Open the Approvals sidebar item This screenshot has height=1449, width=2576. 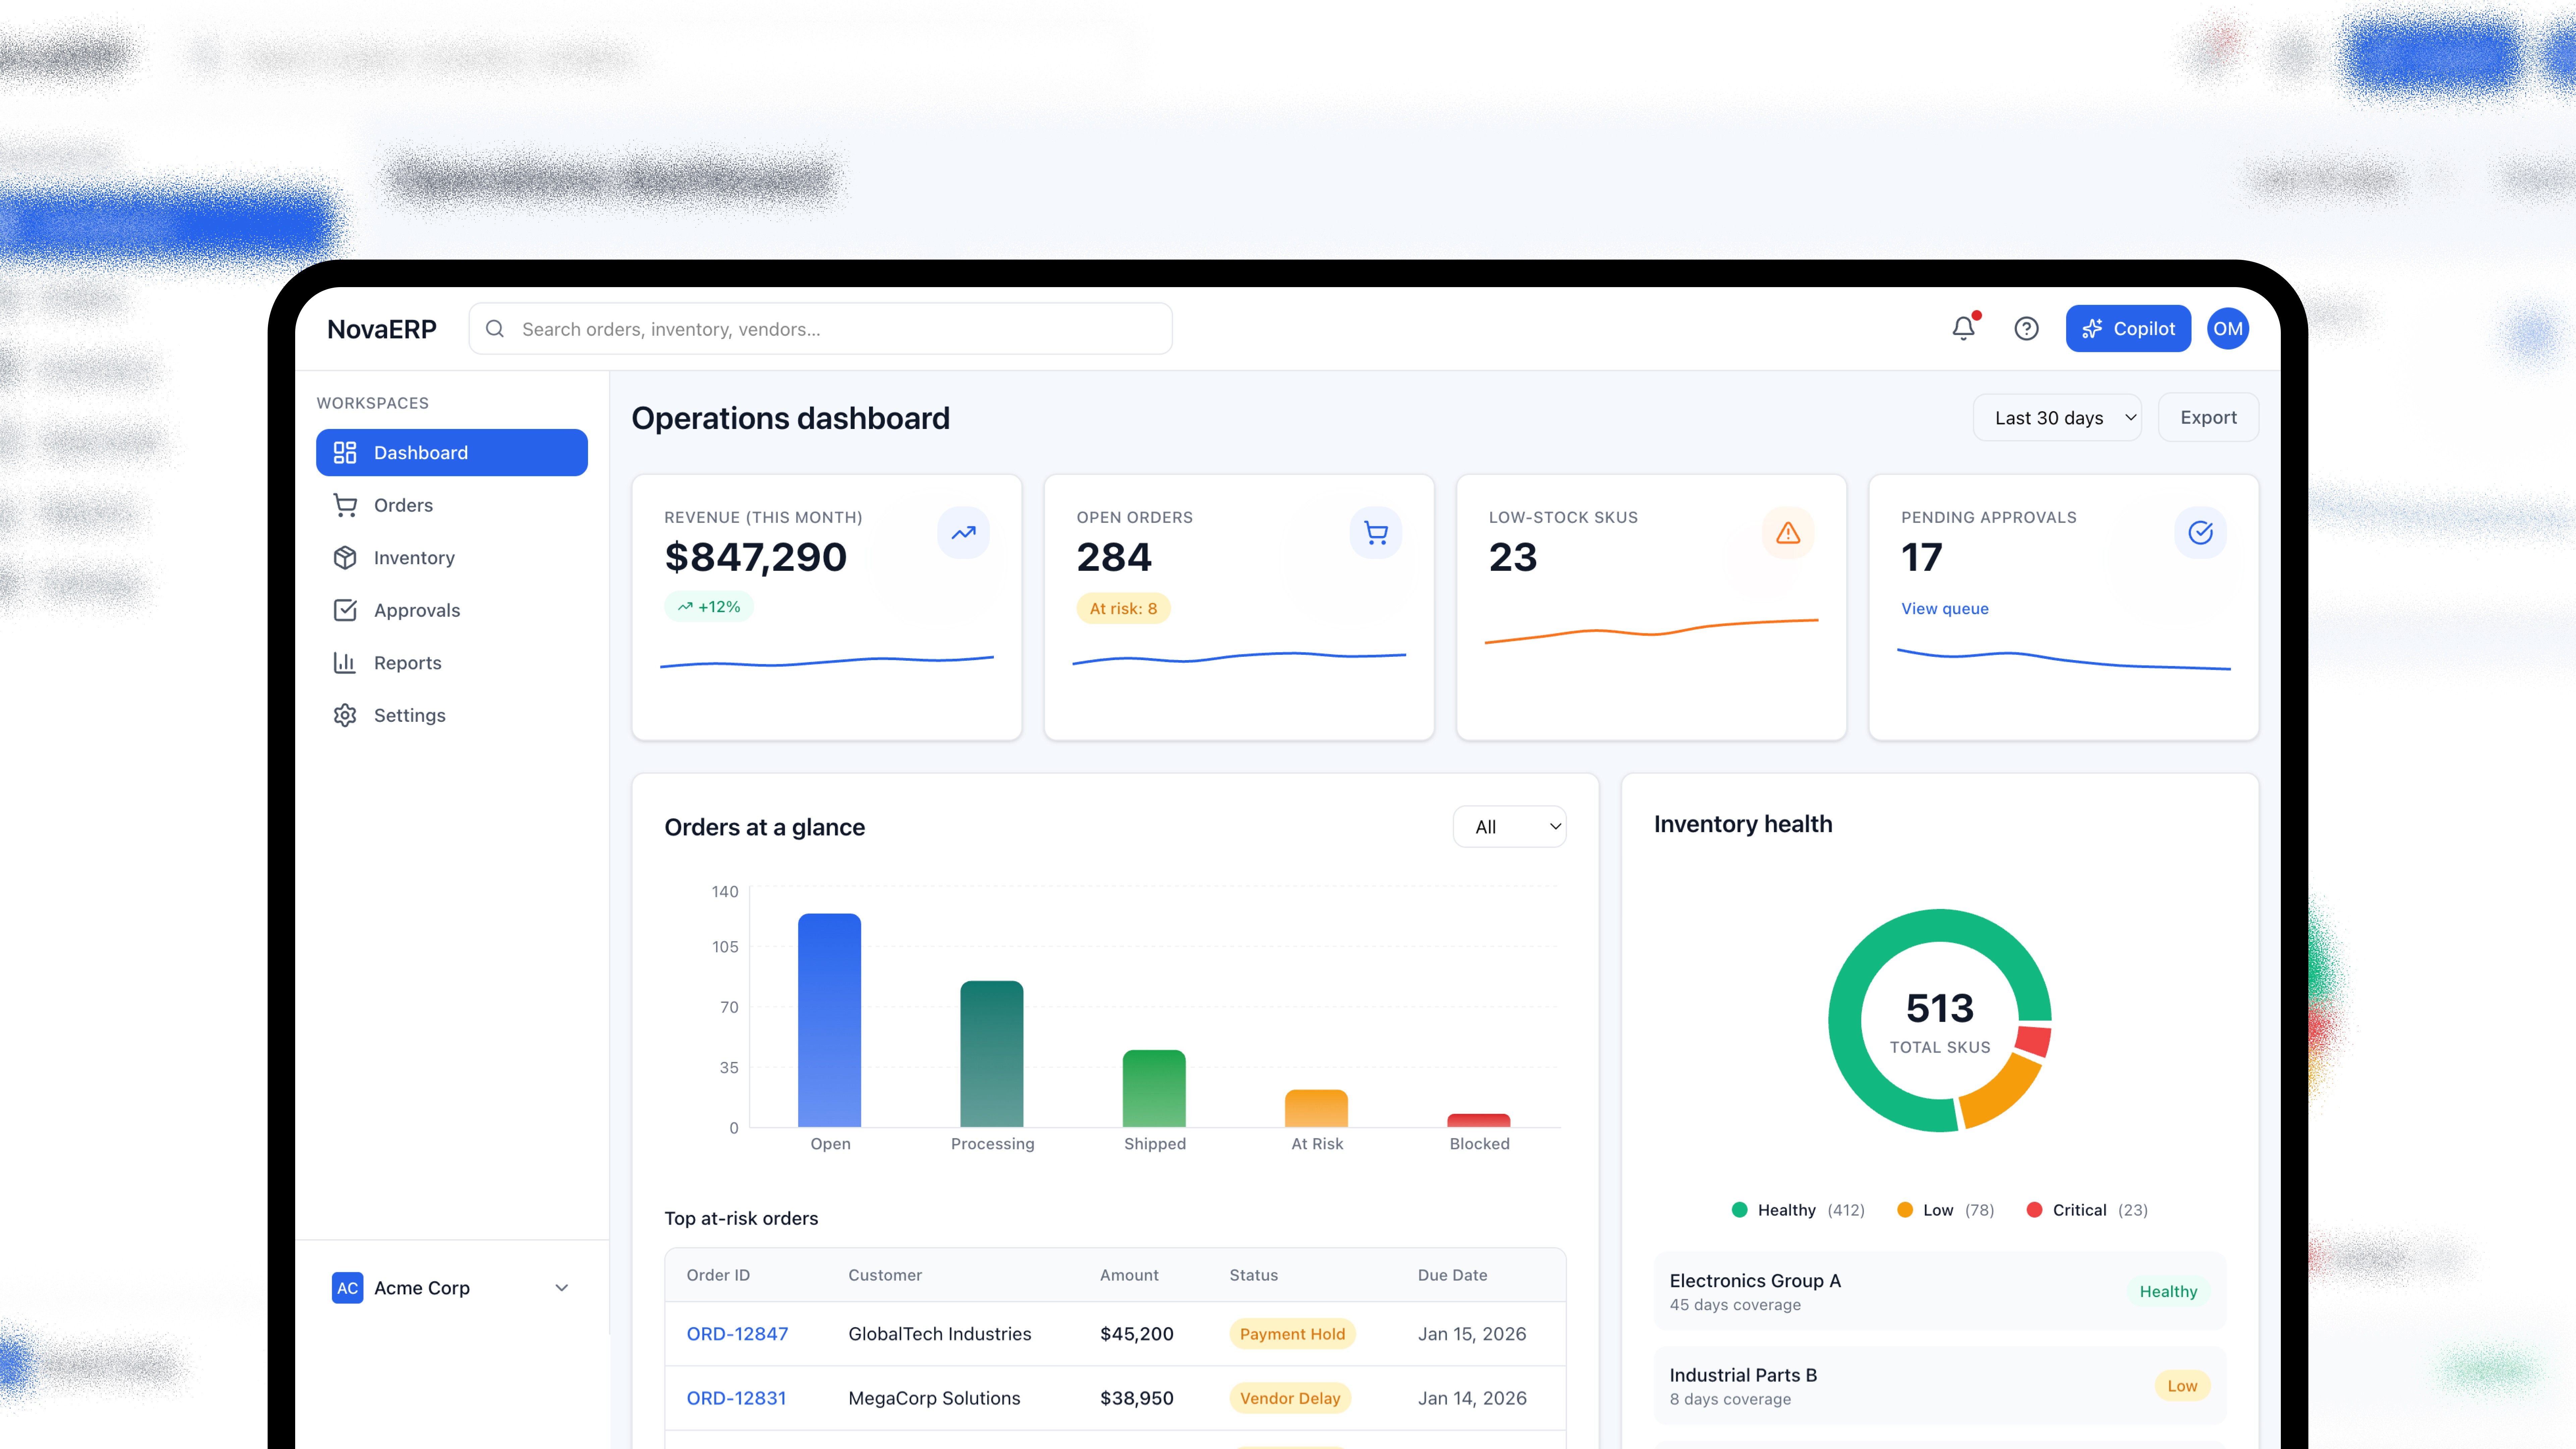tap(416, 610)
